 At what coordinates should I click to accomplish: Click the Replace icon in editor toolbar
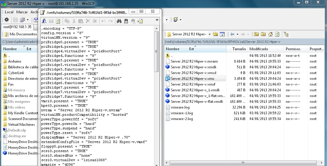coord(126,21)
